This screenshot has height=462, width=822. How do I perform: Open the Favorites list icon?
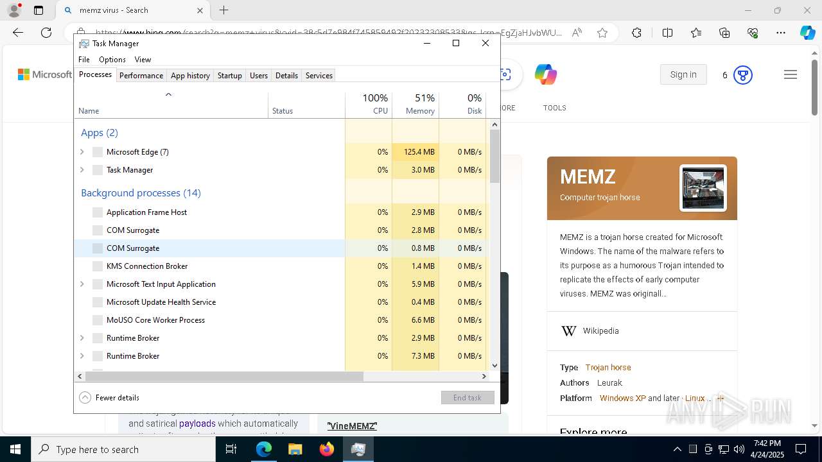(696, 33)
